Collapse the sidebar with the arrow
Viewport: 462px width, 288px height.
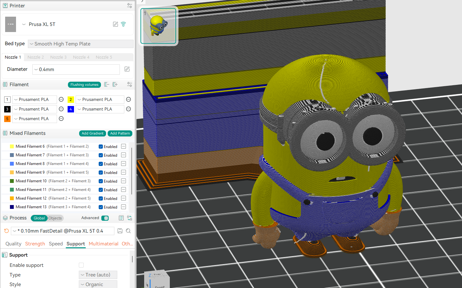pos(142,1)
